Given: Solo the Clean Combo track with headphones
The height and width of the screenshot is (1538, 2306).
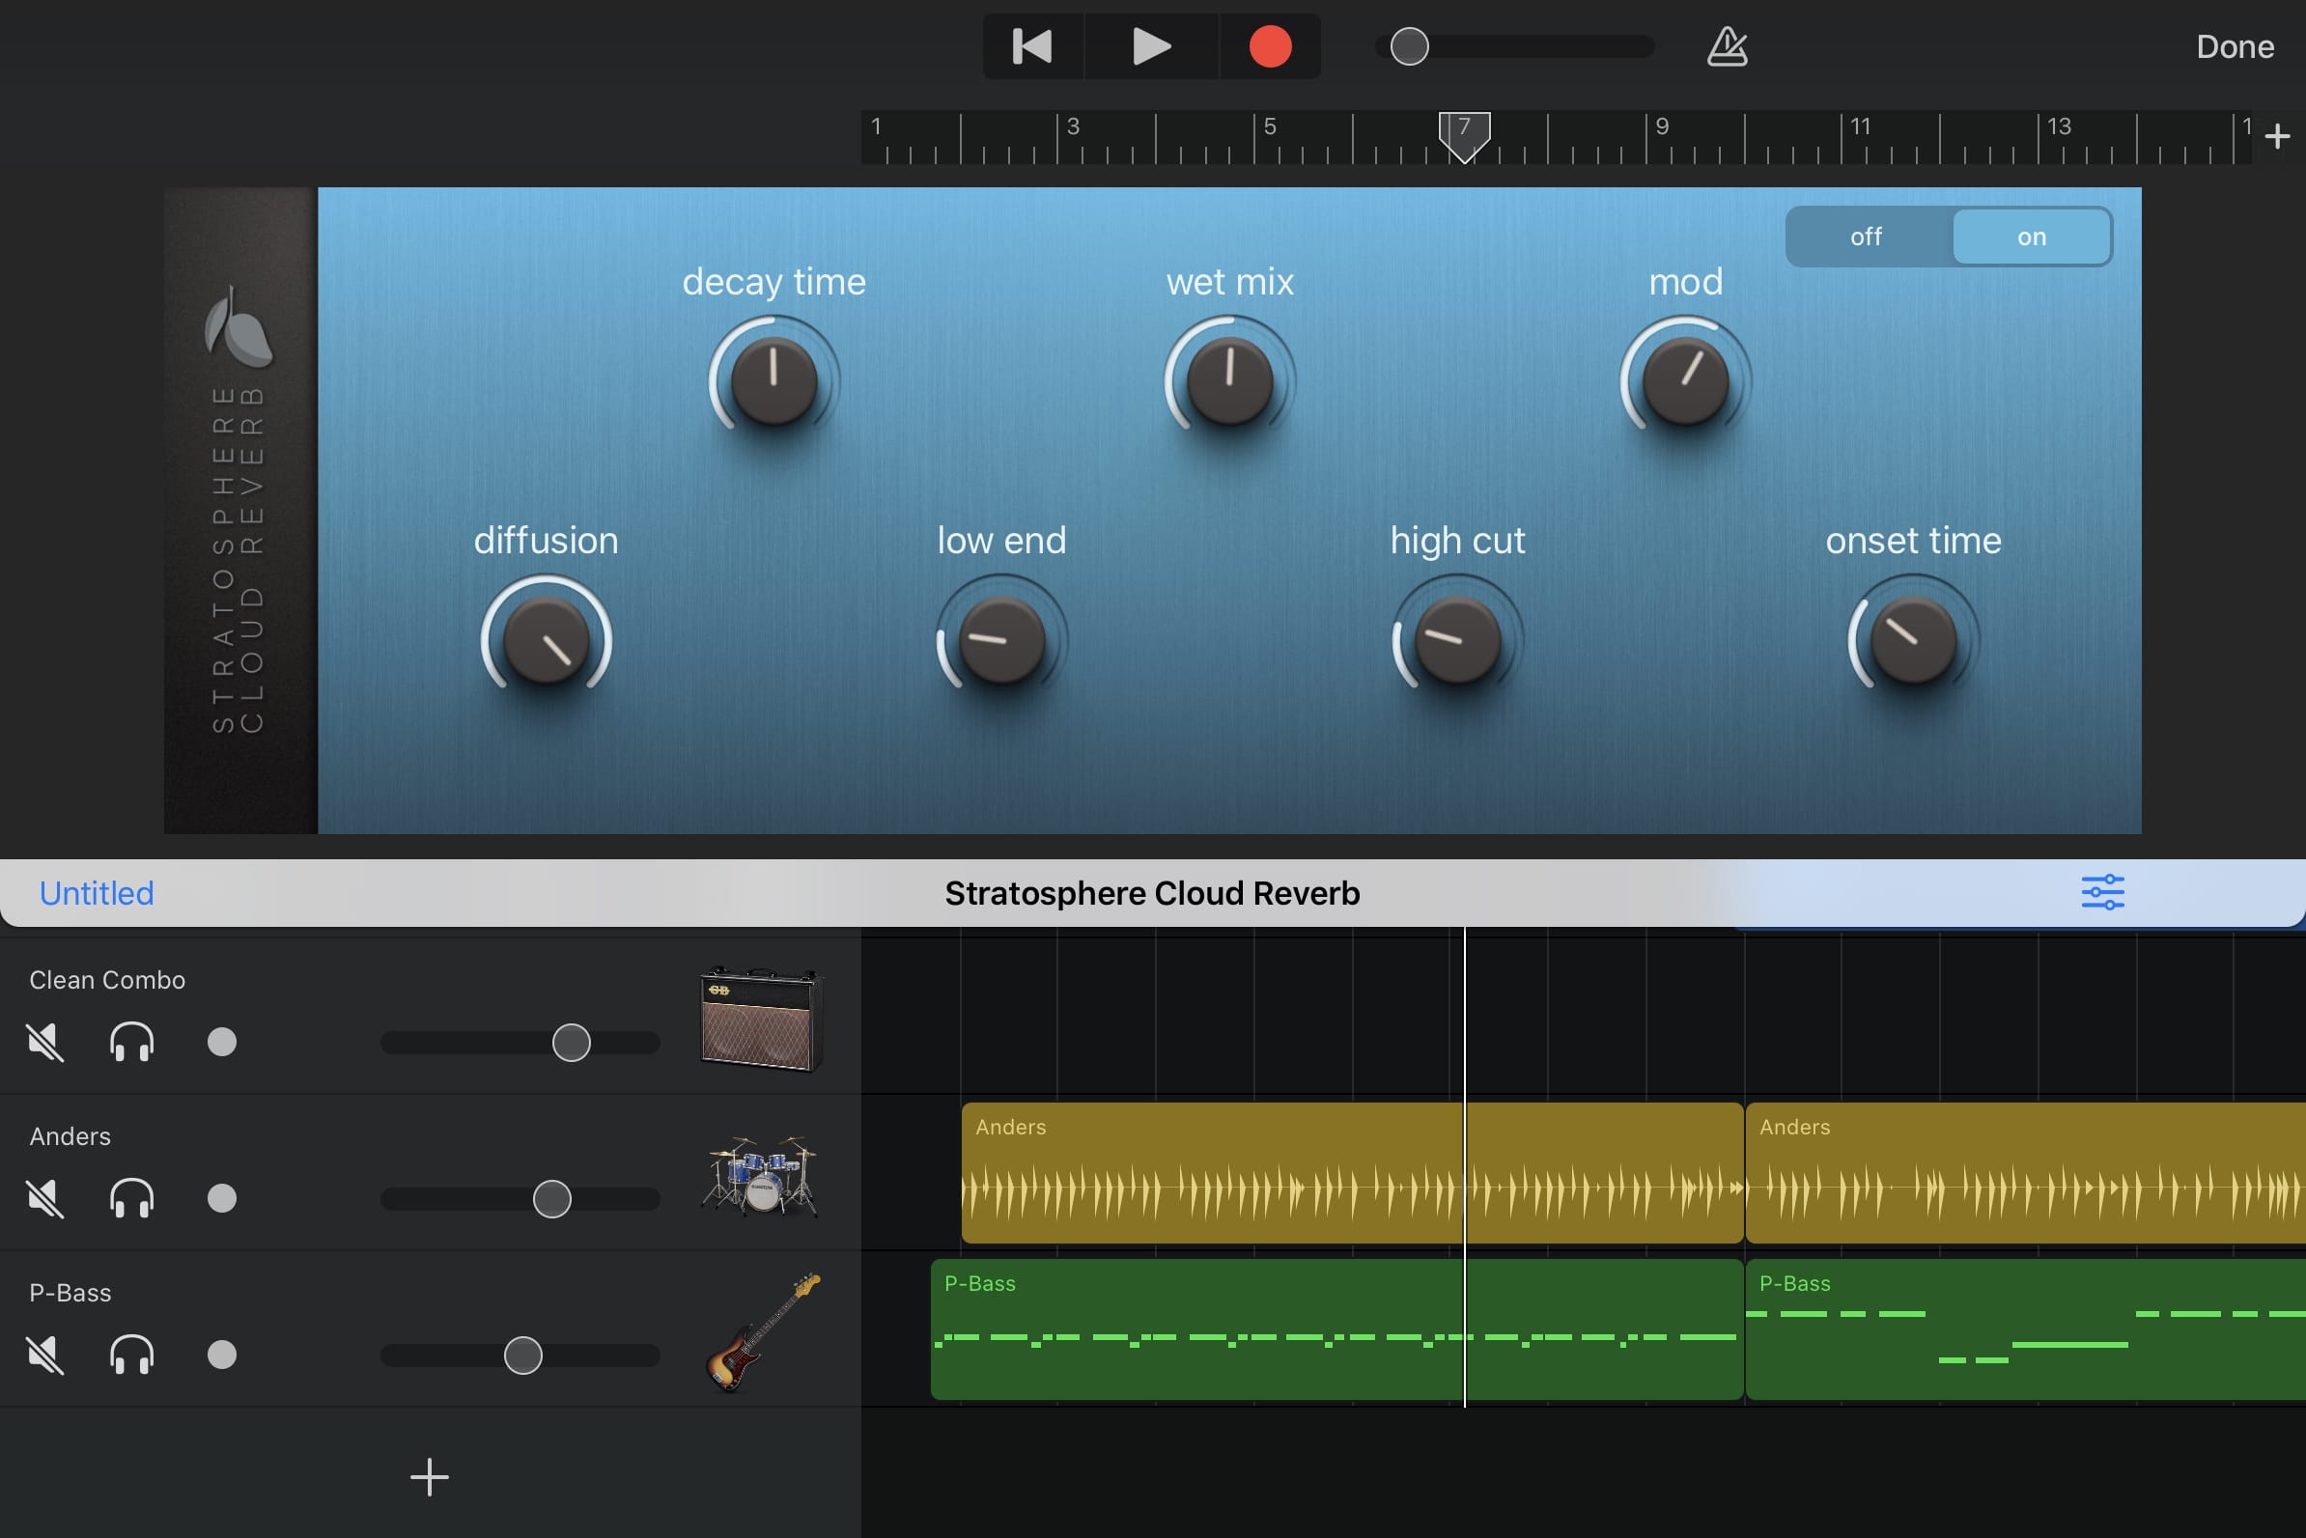Looking at the screenshot, I should click(131, 1042).
